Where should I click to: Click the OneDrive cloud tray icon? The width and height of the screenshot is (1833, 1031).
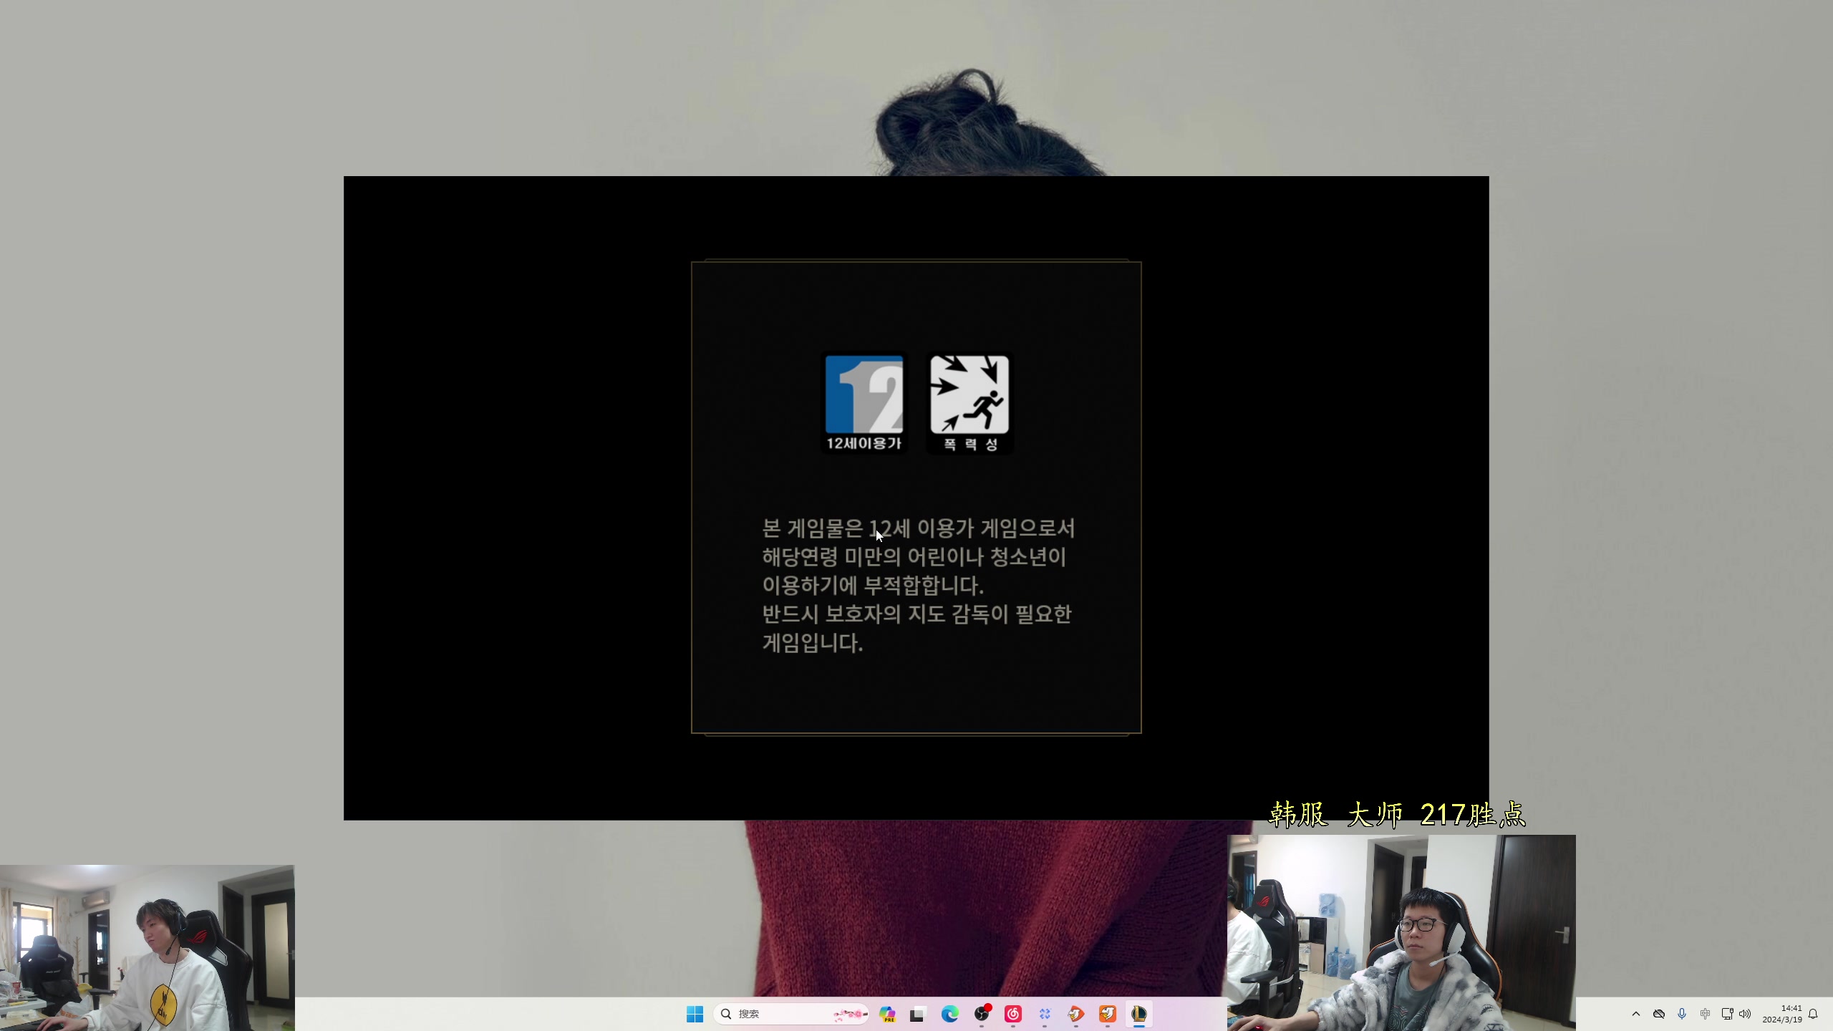1659,1014
